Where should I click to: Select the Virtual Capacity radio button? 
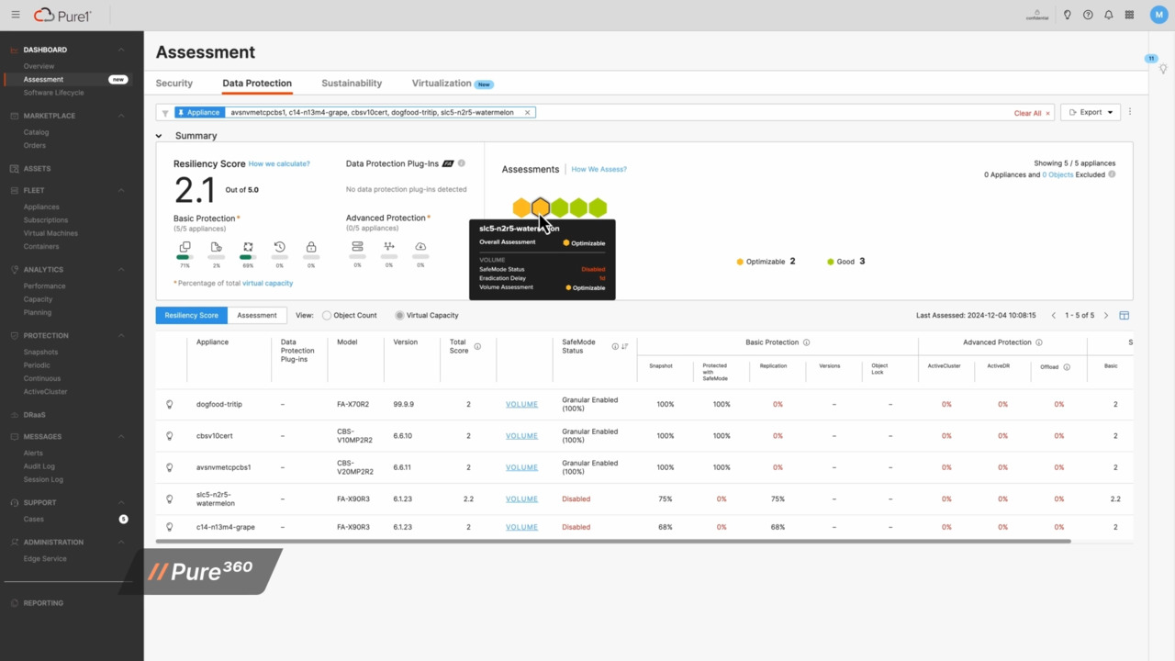click(399, 315)
